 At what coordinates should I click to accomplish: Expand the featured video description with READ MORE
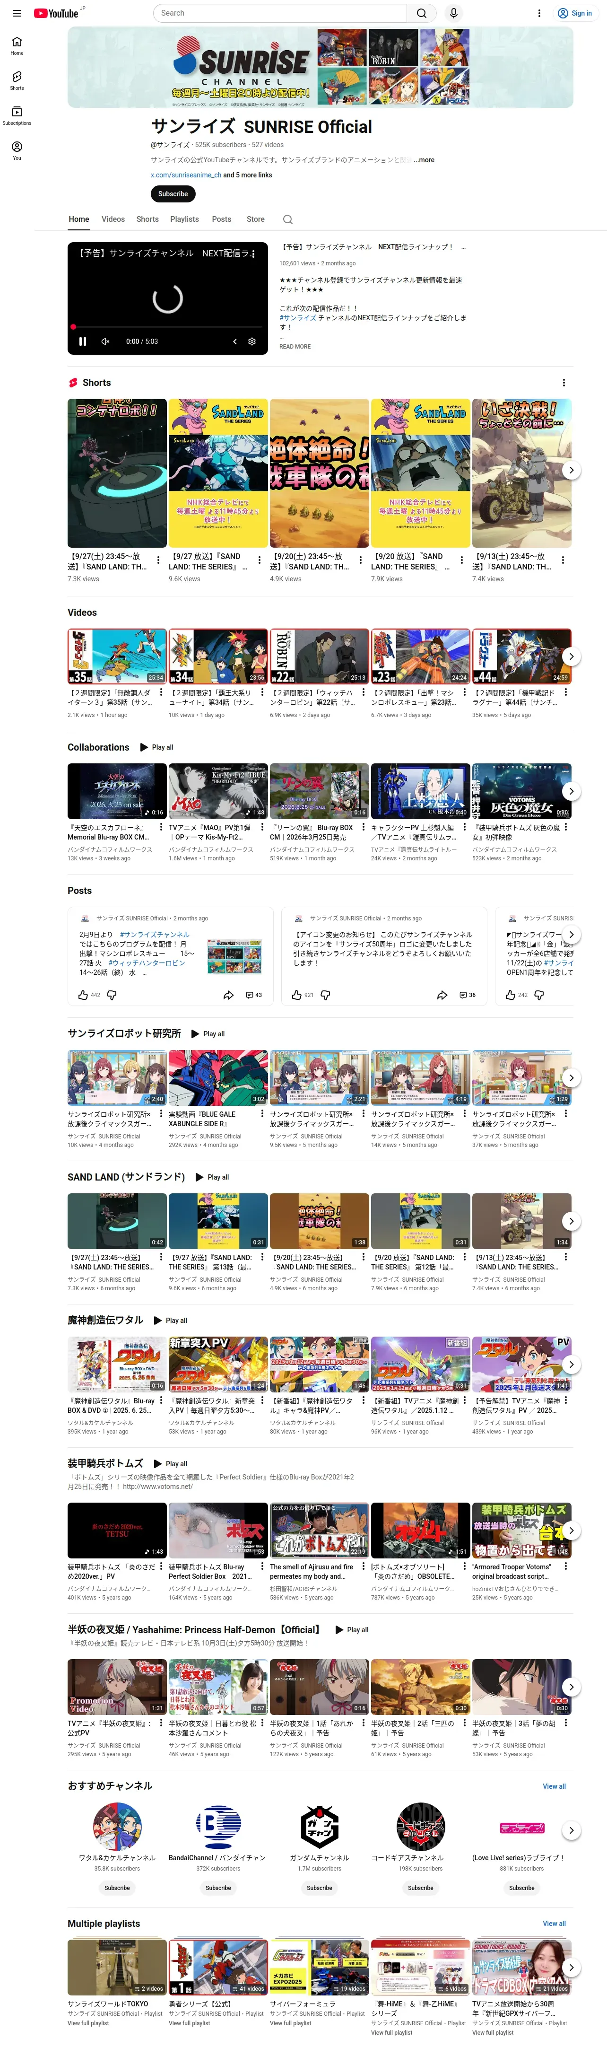[x=295, y=346]
